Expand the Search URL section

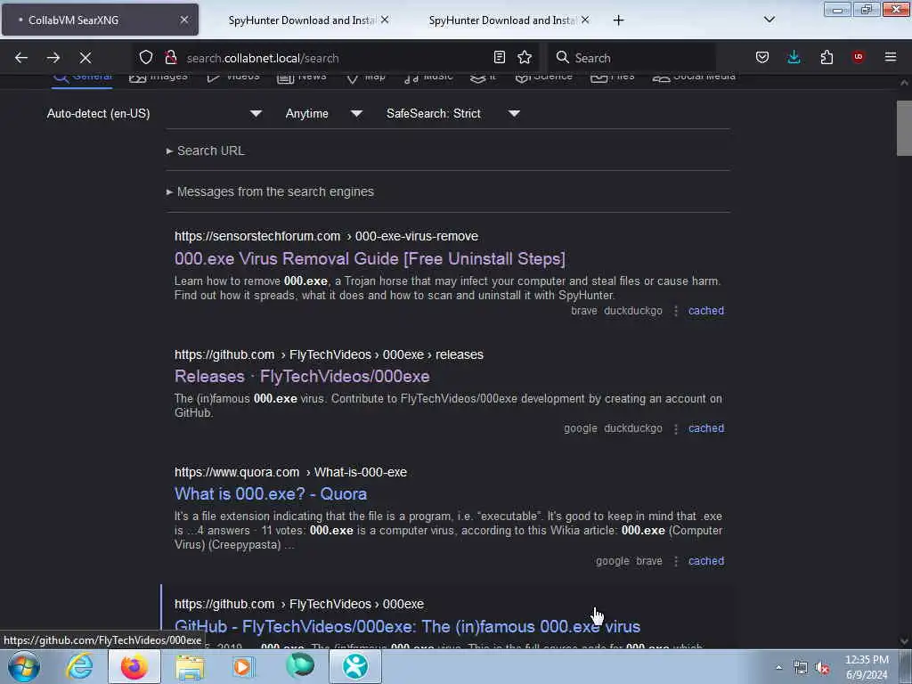pyautogui.click(x=206, y=151)
